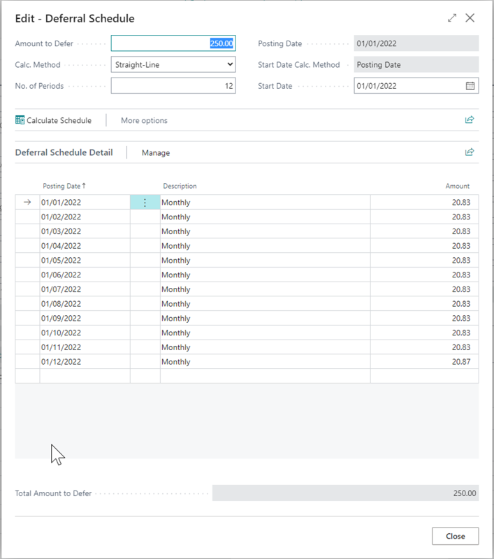Click the Amount column header

(457, 186)
